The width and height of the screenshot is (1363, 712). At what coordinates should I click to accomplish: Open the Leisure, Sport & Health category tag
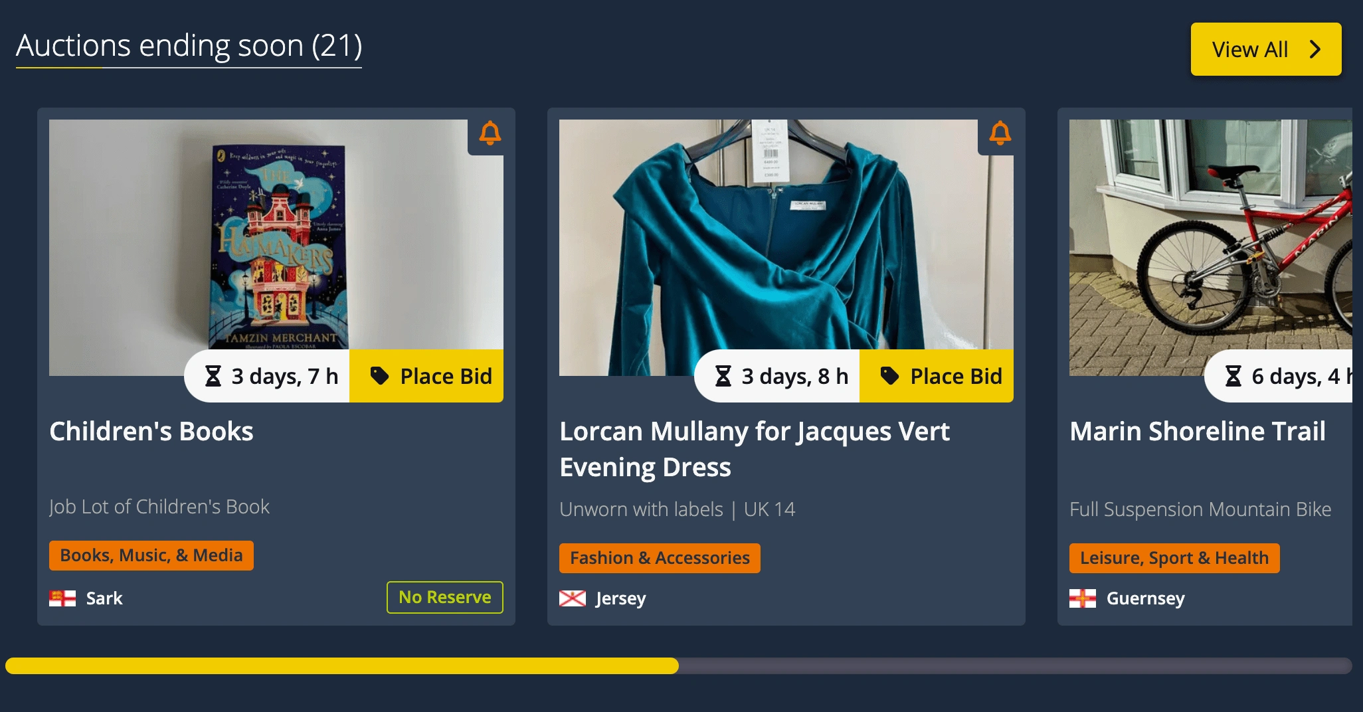click(x=1174, y=558)
